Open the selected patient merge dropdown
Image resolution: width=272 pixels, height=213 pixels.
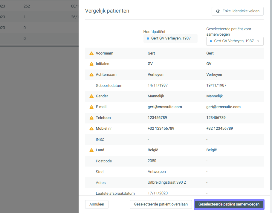tap(235, 41)
